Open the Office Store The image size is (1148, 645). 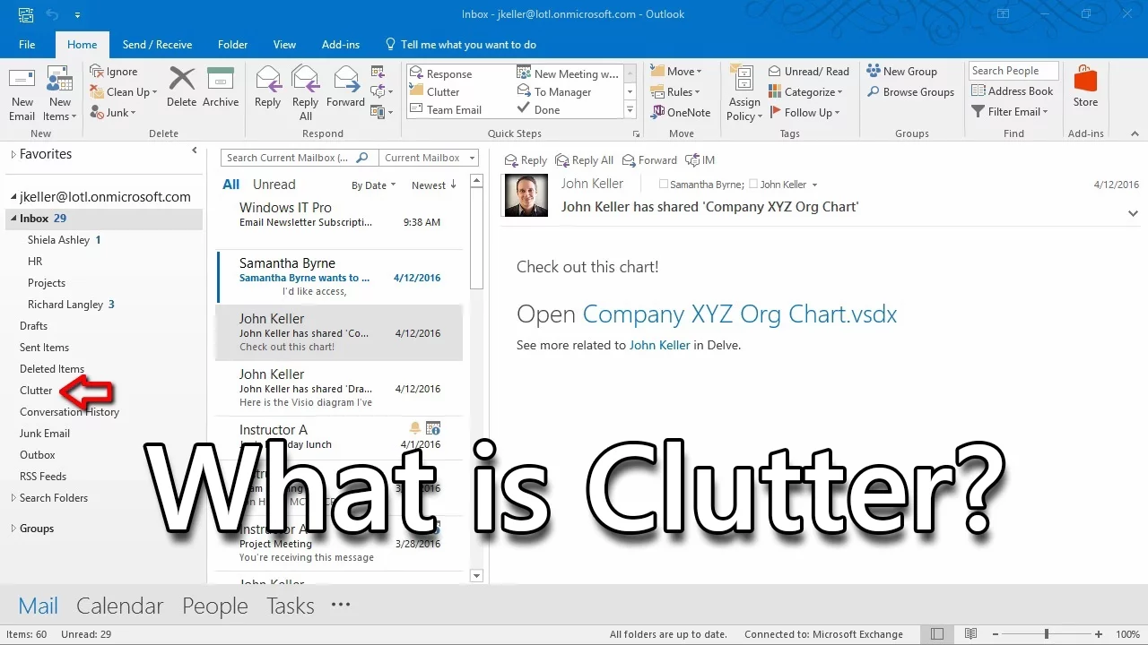[1084, 90]
